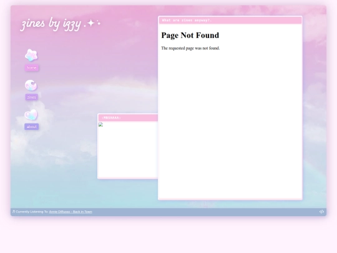This screenshot has width=337, height=253.
Task: Click the 'zines by izzy' site title
Action: tap(61, 24)
